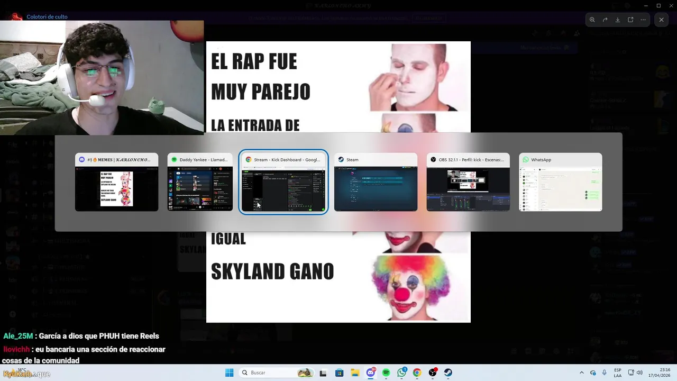The image size is (677, 381).
Task: Switch to the OBS 32.1.1 window
Action: (x=468, y=182)
